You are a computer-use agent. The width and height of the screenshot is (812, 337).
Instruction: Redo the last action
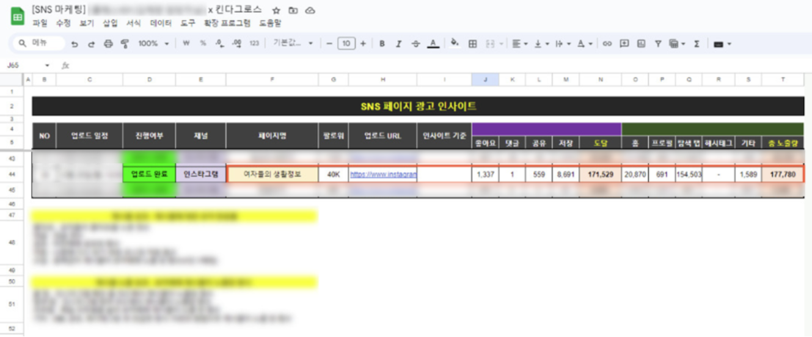click(92, 44)
